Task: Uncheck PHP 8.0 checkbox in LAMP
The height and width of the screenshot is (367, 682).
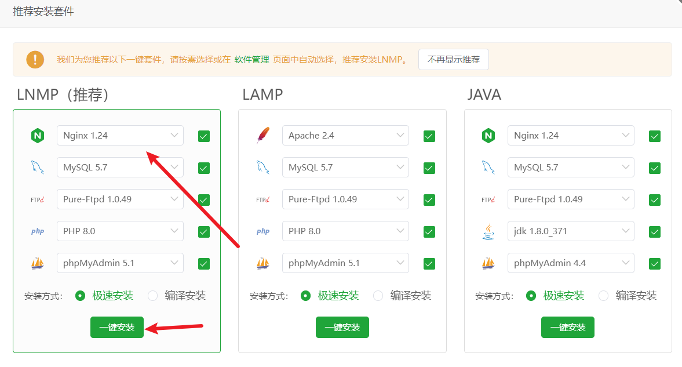Action: (x=429, y=232)
